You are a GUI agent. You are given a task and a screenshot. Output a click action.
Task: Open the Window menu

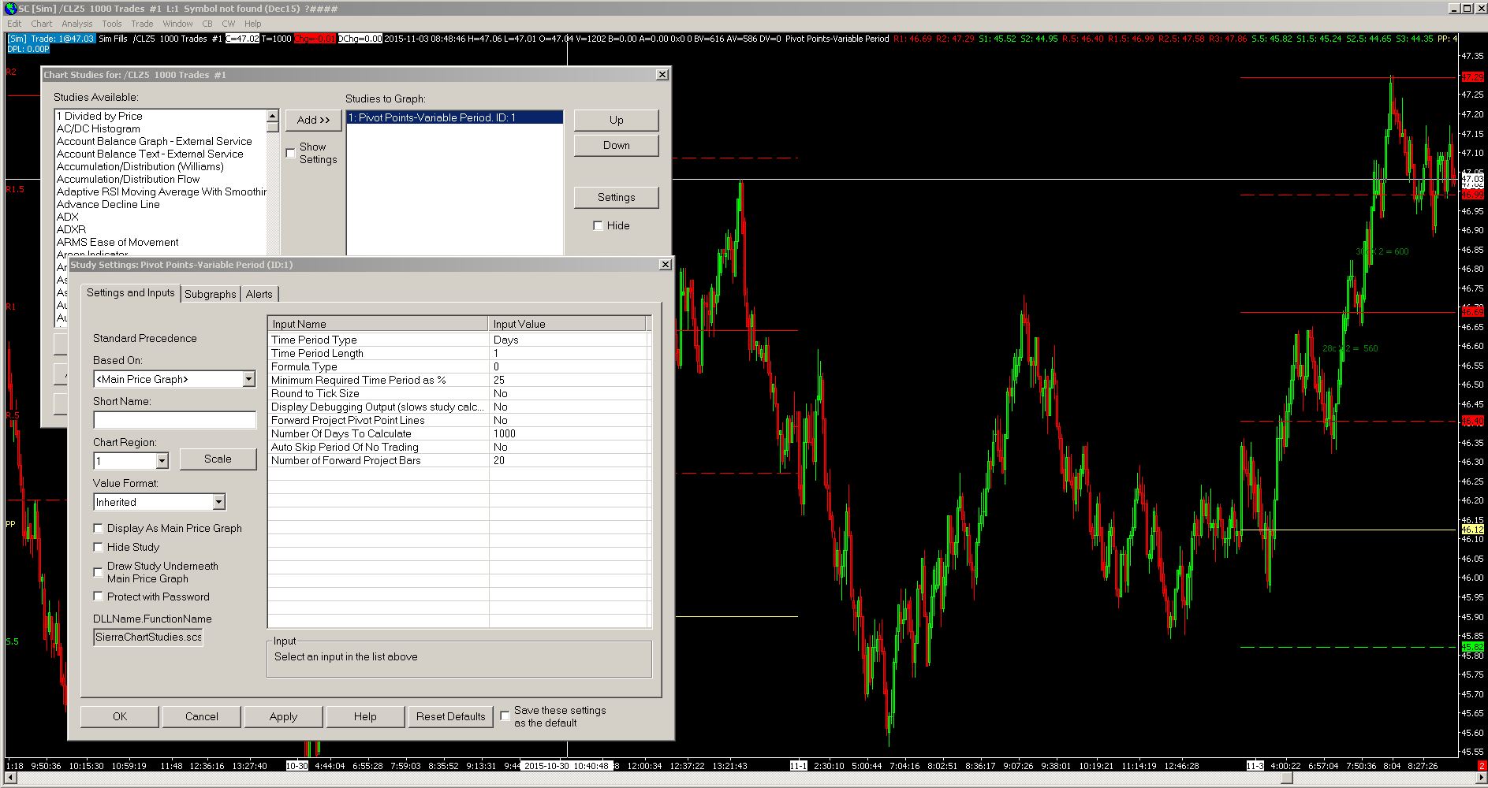coord(178,24)
